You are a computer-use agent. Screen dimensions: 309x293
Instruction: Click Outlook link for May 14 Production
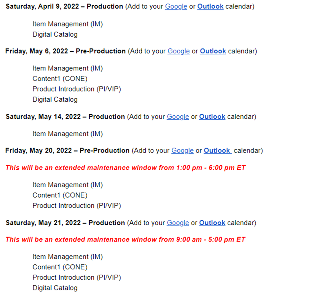tap(212, 117)
